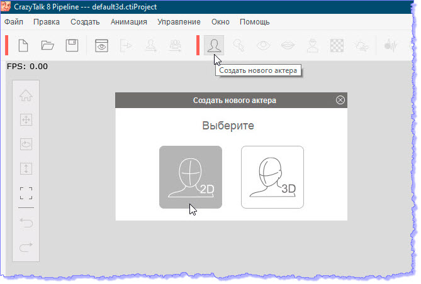
Task: Select the vertical zoom arrows tool
Action: coord(26,168)
